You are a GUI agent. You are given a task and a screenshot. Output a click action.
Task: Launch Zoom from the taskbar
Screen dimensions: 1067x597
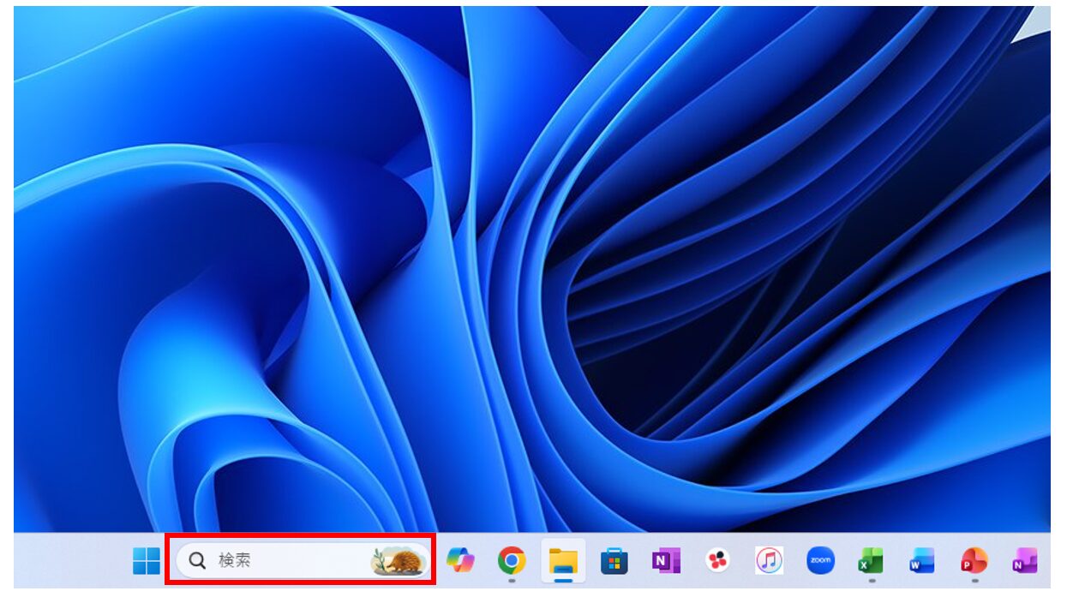820,561
